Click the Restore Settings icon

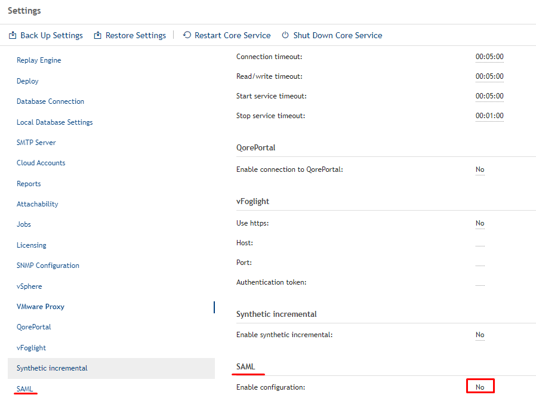tap(98, 36)
